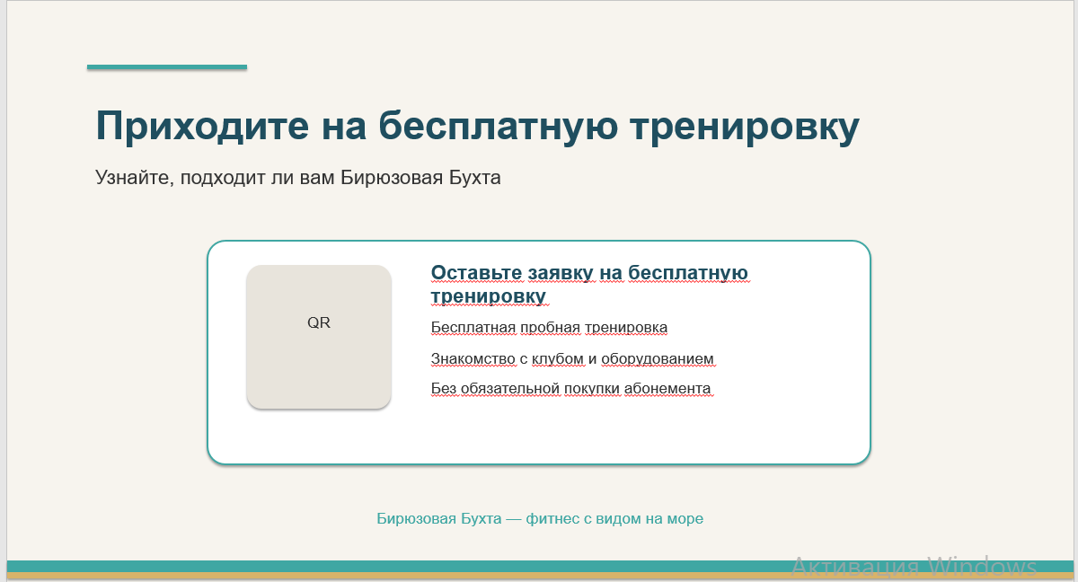Select the QR placeholder box
Image resolution: width=1078 pixels, height=582 pixels.
click(319, 337)
